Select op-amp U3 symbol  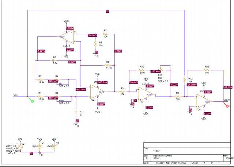146,94
